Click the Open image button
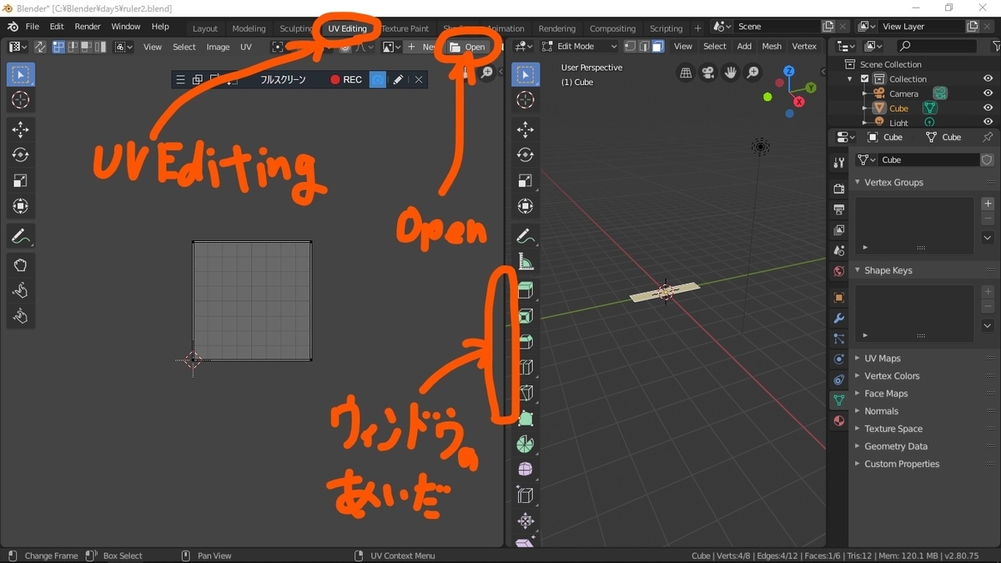The width and height of the screenshot is (1001, 563). coord(467,47)
